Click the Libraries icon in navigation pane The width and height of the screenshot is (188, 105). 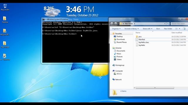(x=113, y=48)
